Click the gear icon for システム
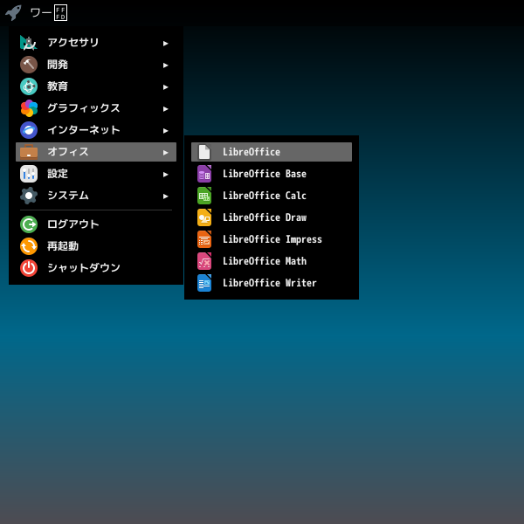 click(29, 196)
